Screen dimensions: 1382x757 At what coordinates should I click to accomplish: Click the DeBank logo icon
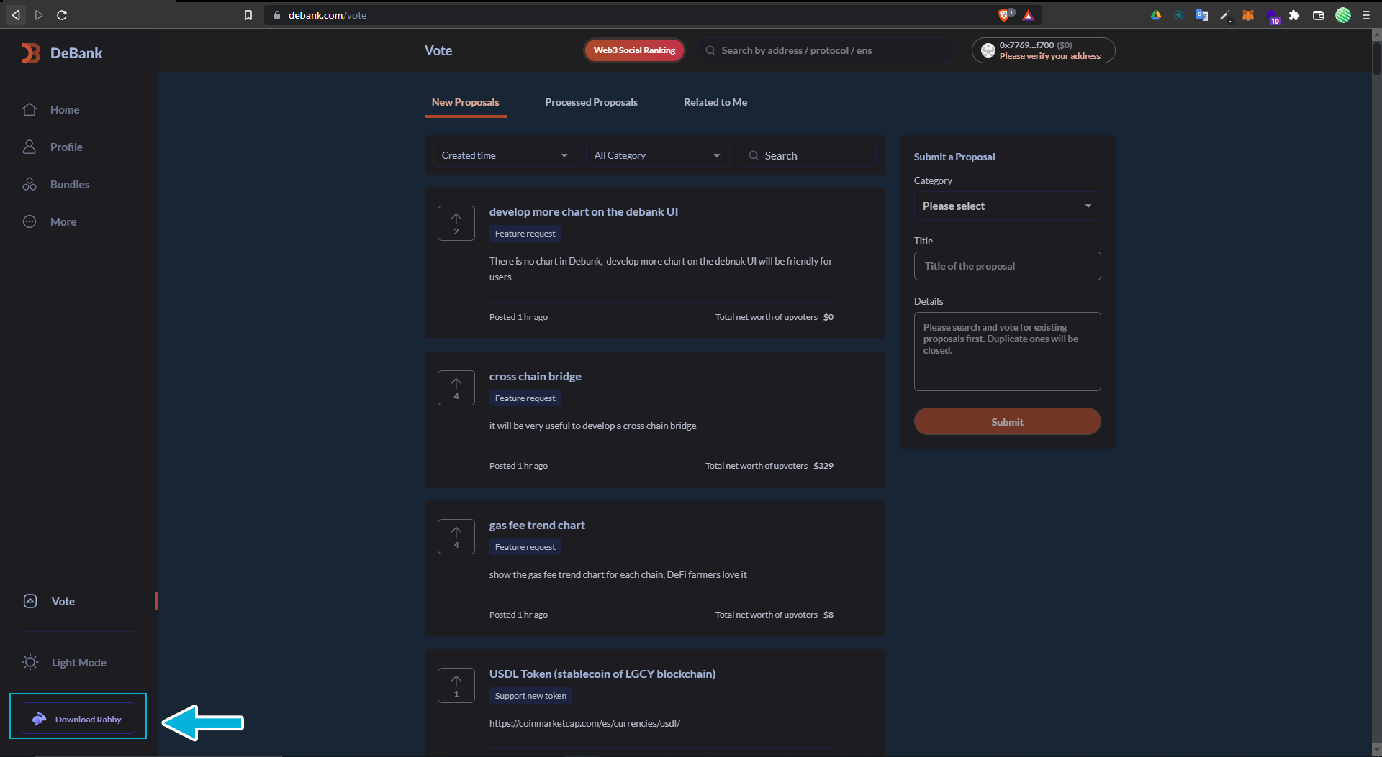(31, 53)
